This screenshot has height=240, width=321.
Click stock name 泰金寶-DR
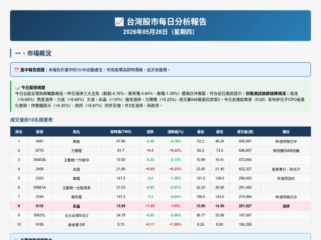pos(76,225)
